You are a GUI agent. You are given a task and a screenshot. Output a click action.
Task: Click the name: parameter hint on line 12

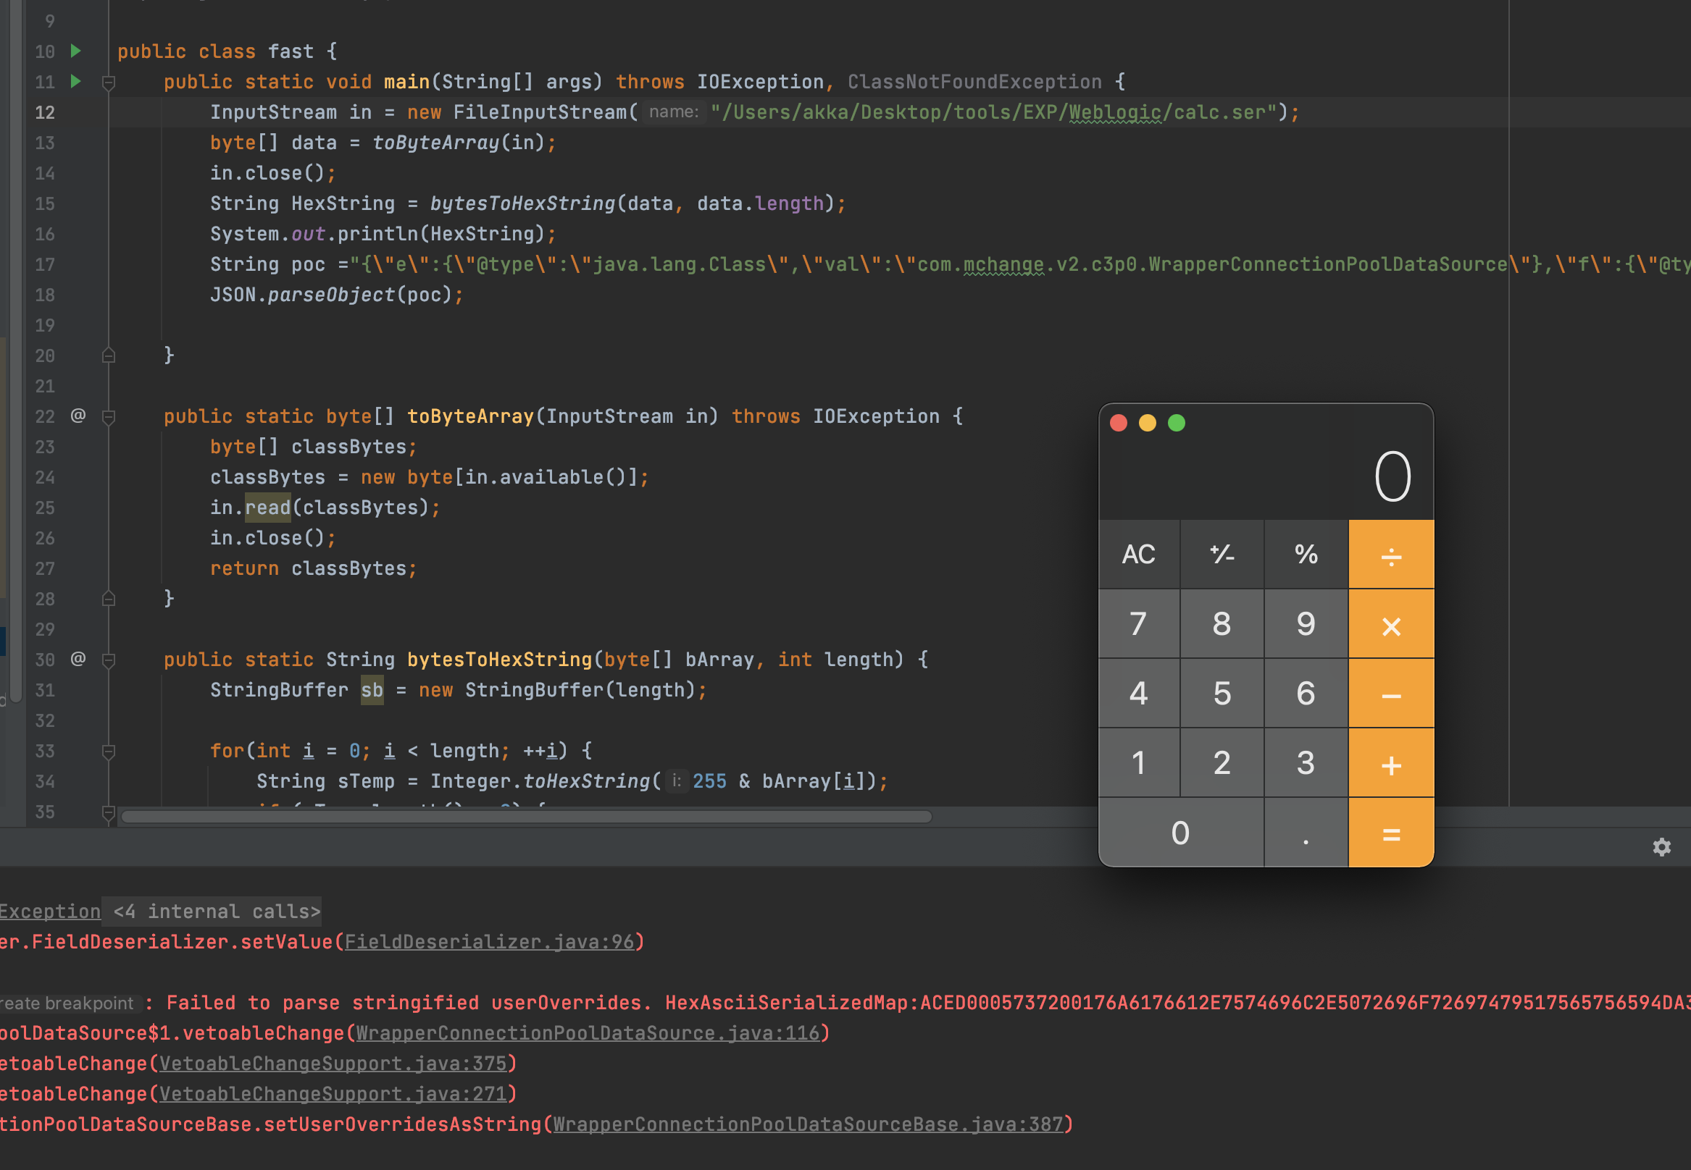674,111
